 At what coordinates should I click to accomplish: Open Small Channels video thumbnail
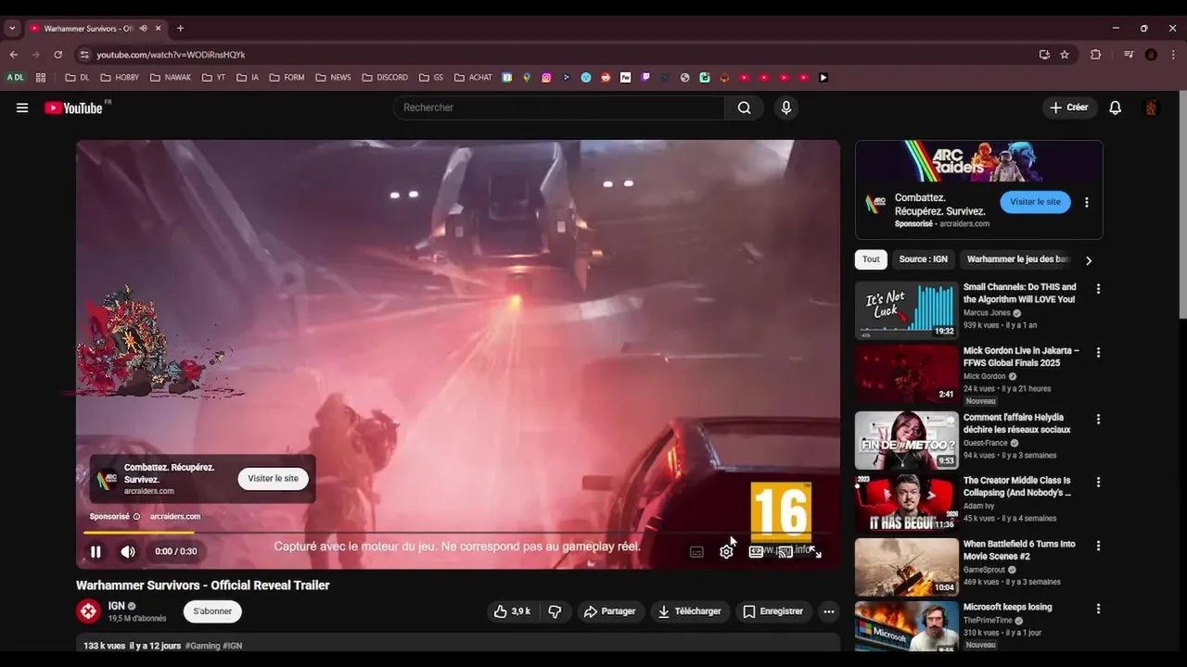906,310
